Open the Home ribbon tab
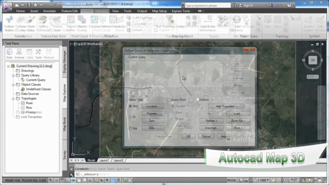Screen dimensions: 329x185 click(x=21, y=11)
